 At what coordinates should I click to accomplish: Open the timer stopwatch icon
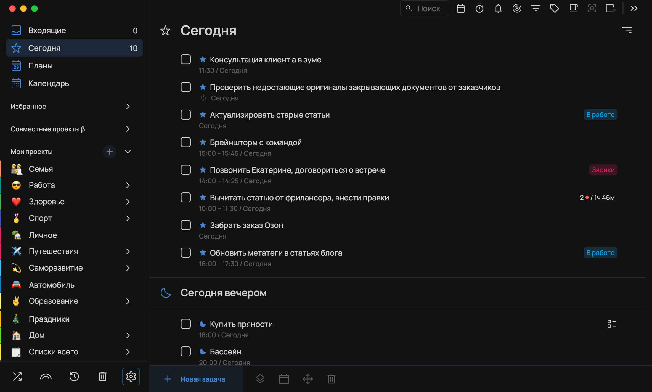click(479, 9)
